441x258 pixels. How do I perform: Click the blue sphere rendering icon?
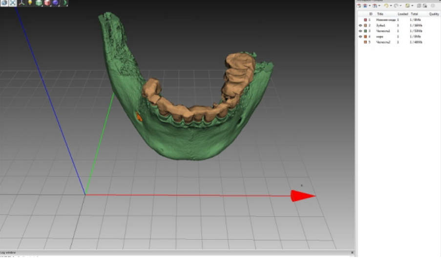[56, 3]
